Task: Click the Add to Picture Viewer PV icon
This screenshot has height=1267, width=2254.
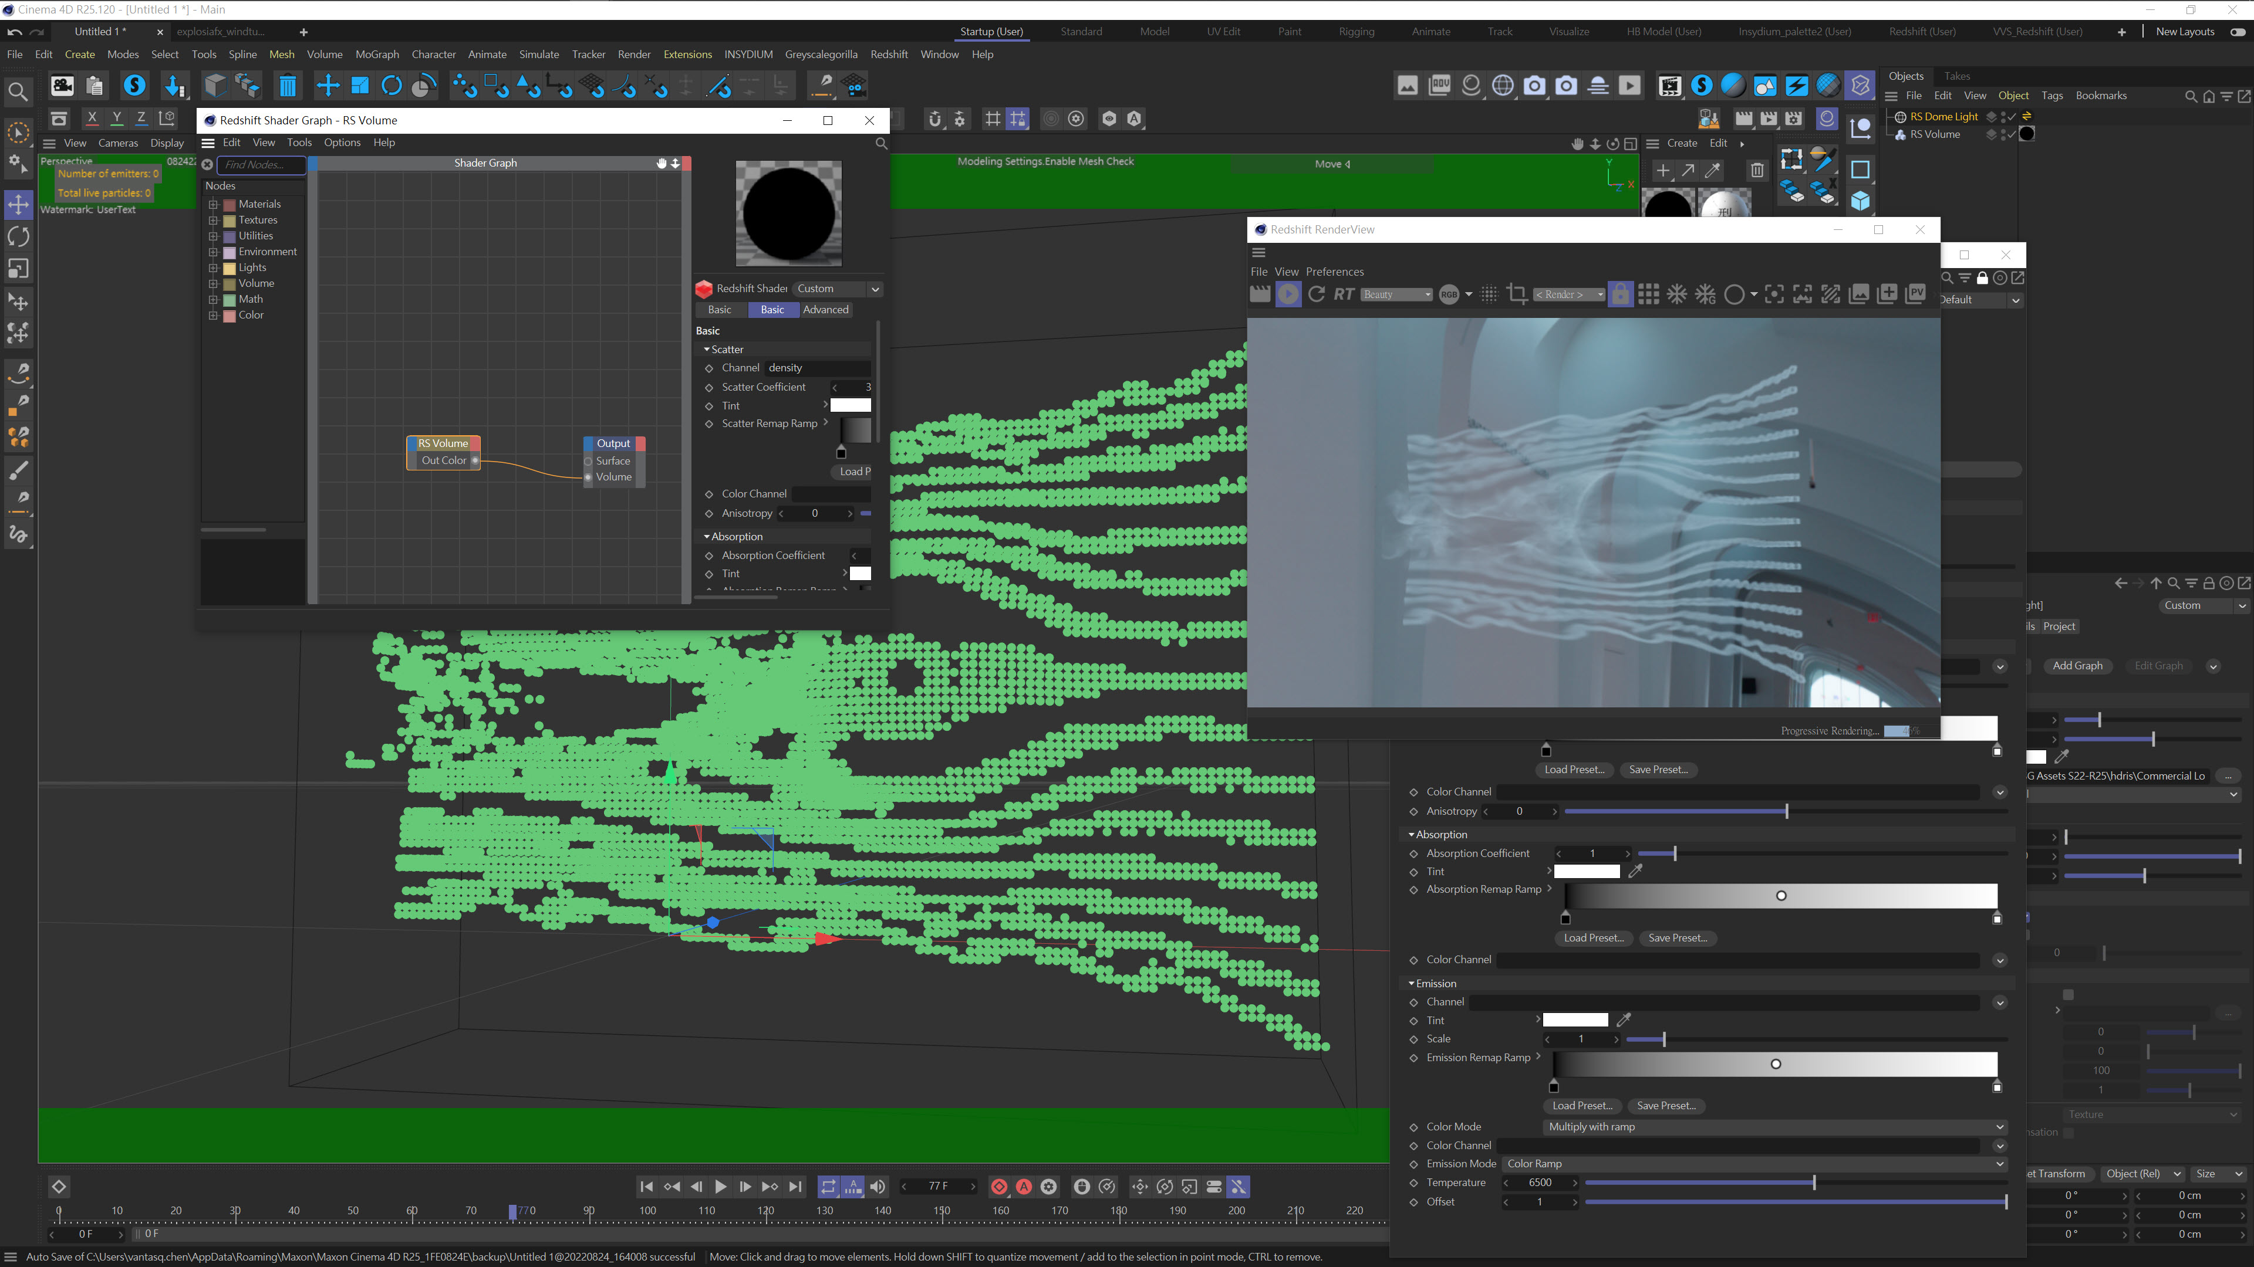Action: pos(1915,294)
